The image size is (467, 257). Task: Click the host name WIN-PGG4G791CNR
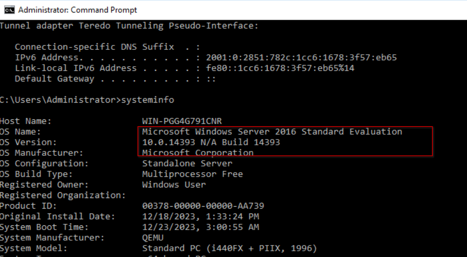(182, 121)
